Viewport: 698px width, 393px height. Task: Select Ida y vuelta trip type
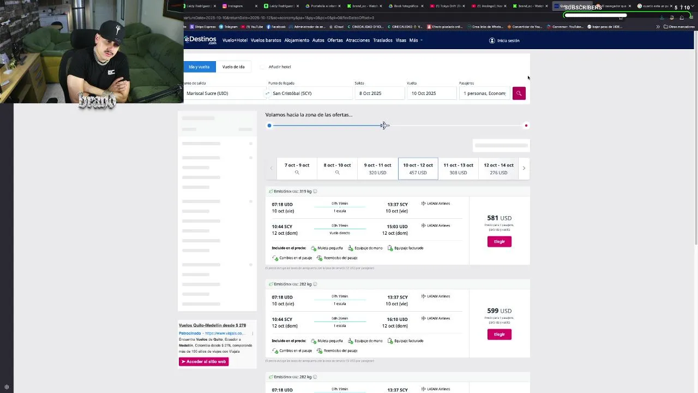(199, 67)
